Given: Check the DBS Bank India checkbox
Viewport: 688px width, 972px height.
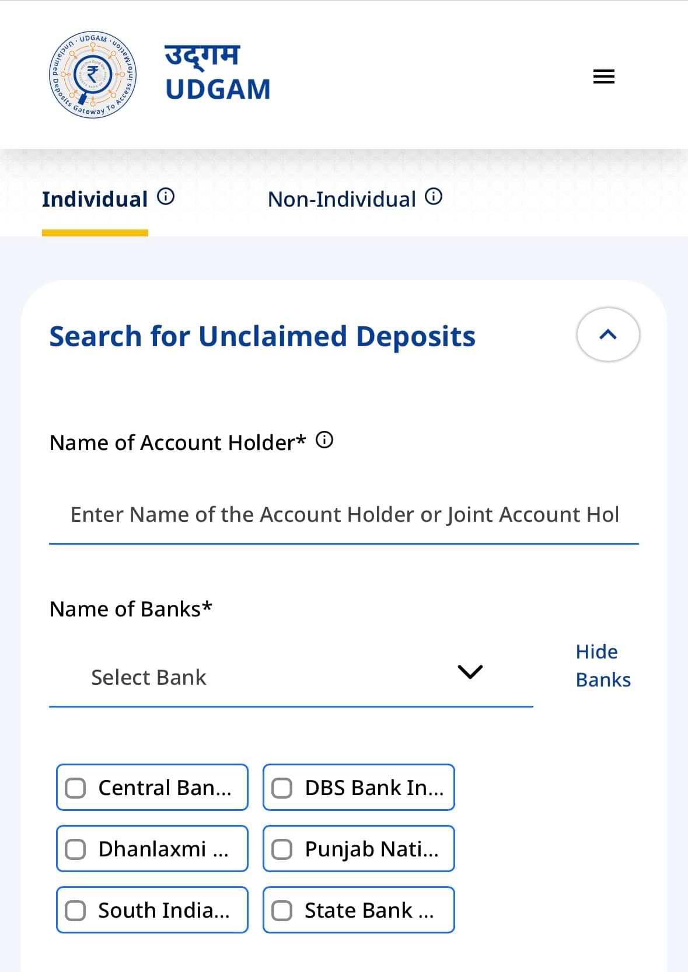Looking at the screenshot, I should point(282,788).
